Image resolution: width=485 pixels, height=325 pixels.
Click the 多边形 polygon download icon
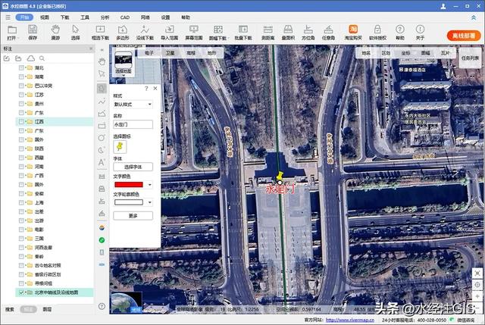(123, 30)
